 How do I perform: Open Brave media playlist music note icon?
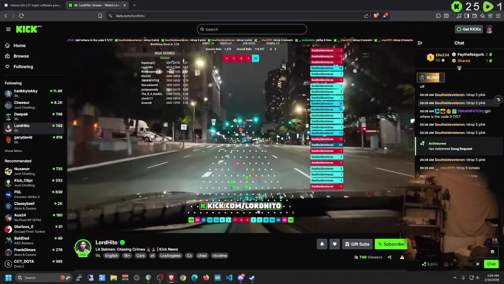pos(459,16)
